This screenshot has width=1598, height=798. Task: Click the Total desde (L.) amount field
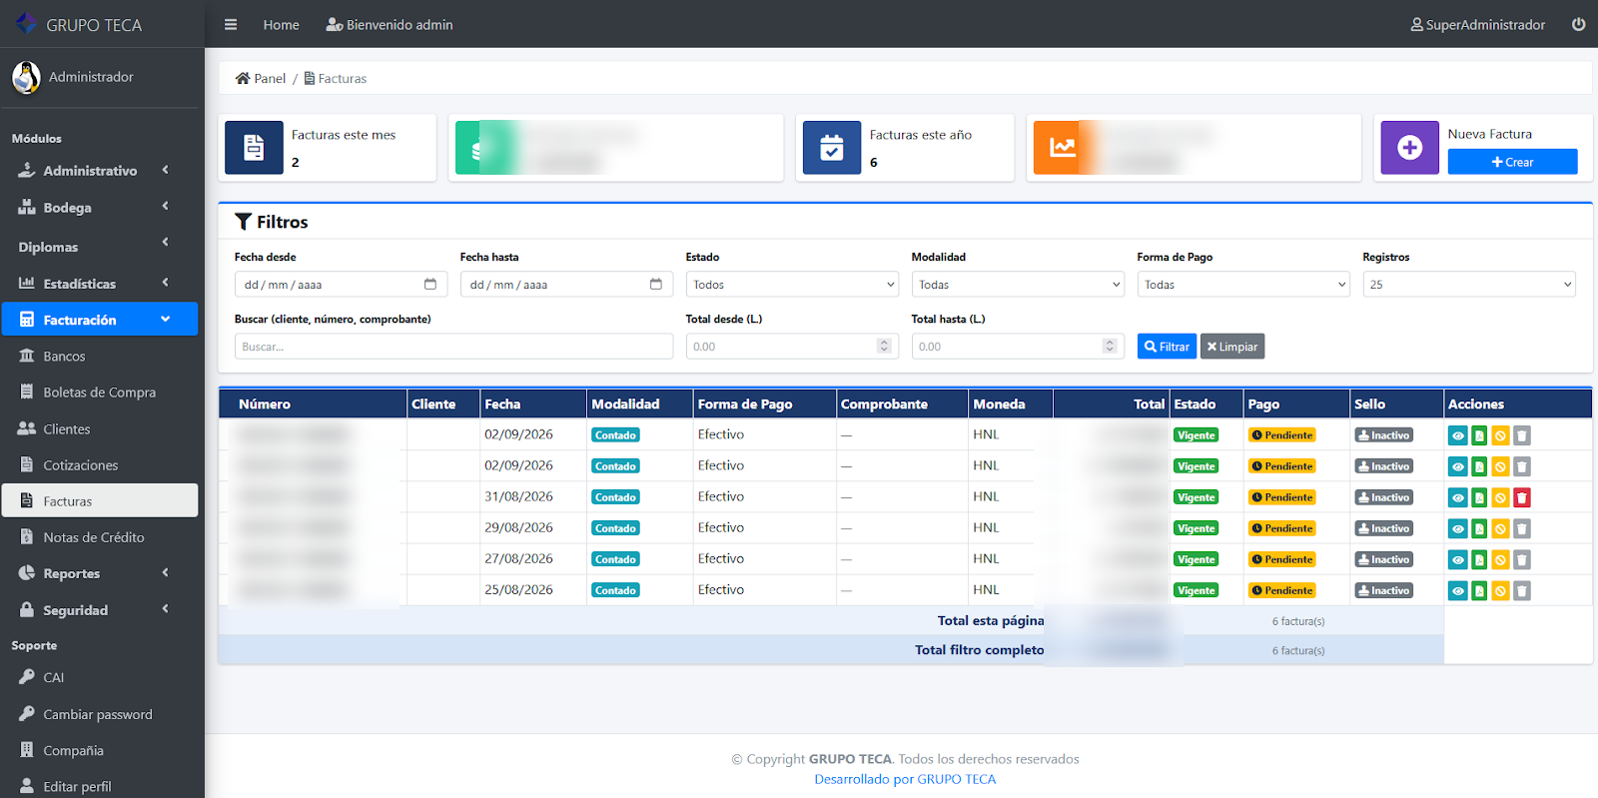(x=792, y=347)
